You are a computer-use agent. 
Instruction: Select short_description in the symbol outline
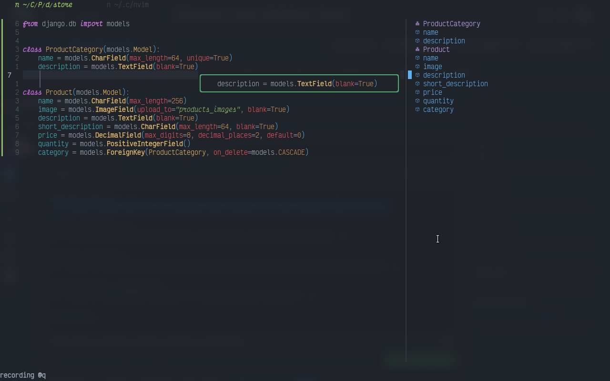(455, 83)
